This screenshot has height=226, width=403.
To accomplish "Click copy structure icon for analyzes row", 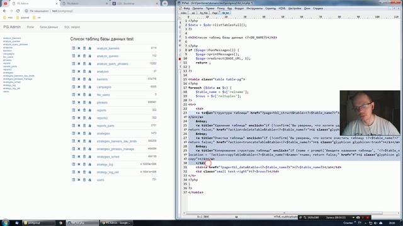I will 89,72.
